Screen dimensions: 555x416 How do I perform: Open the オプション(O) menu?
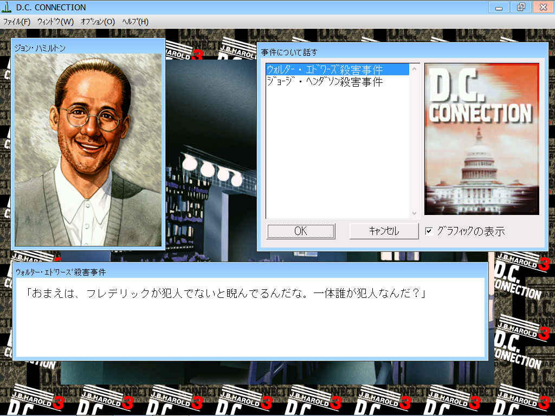pos(98,22)
